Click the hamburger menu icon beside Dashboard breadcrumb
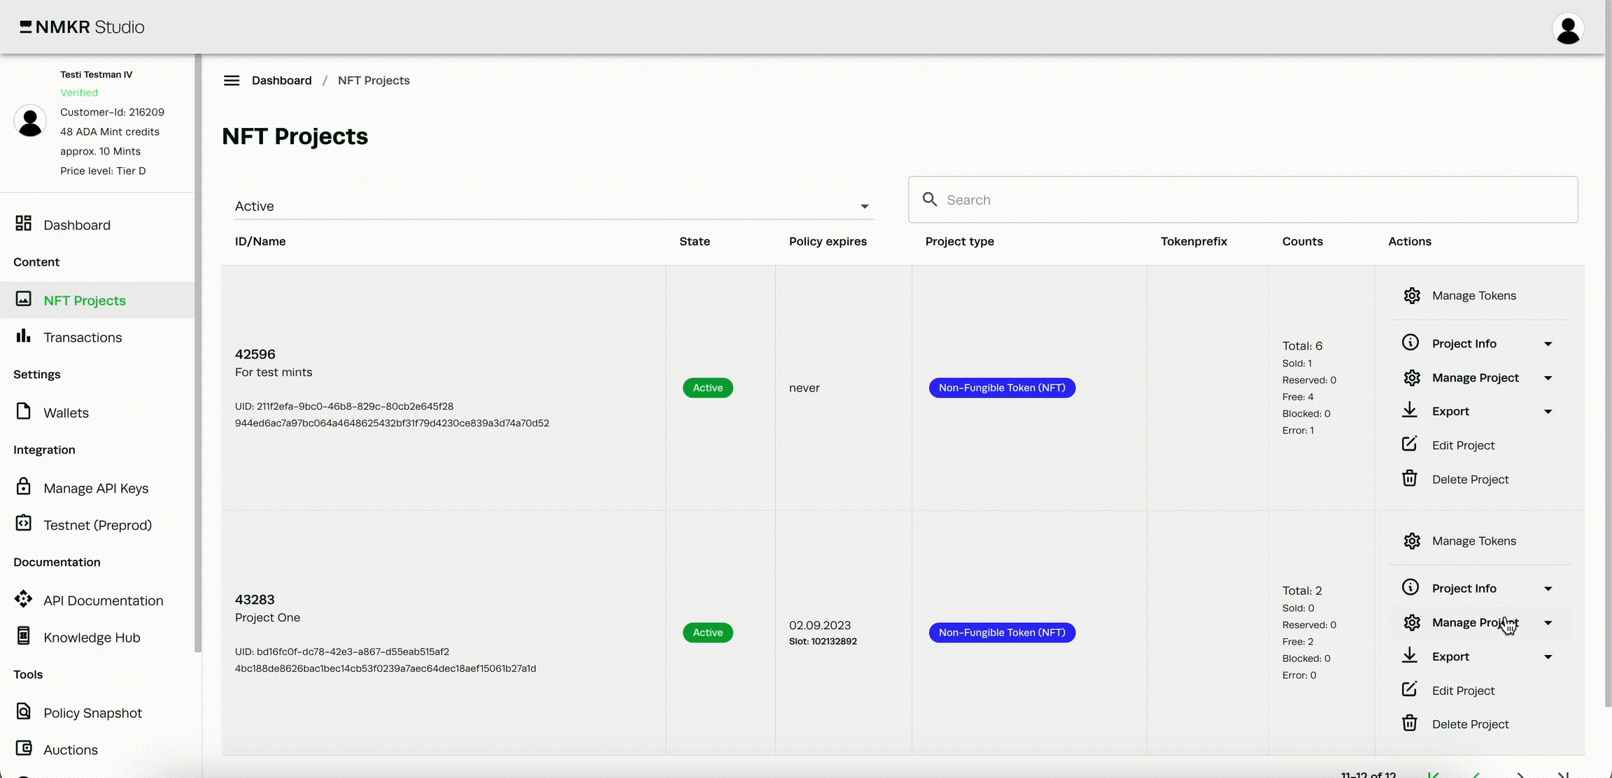The height and width of the screenshot is (778, 1612). [x=232, y=80]
